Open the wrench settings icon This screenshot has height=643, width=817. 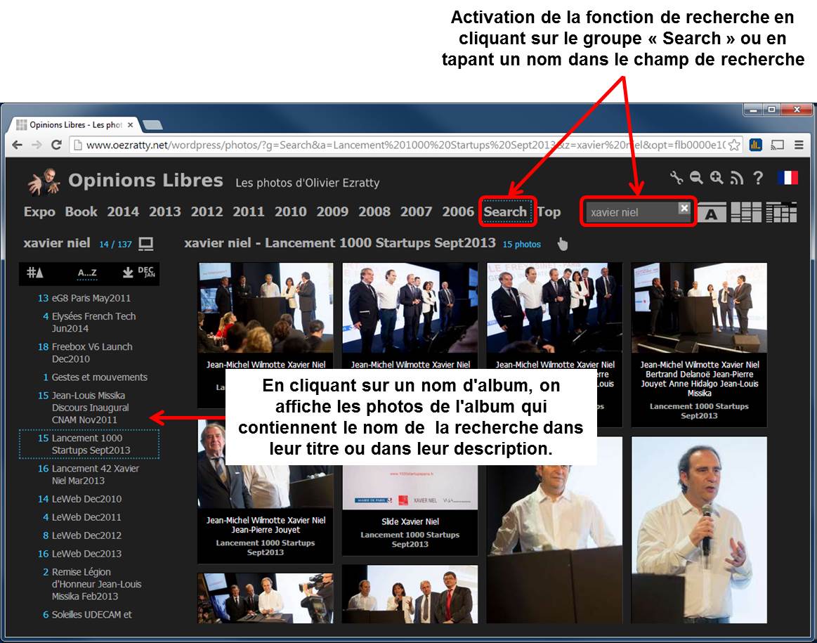pyautogui.click(x=677, y=178)
